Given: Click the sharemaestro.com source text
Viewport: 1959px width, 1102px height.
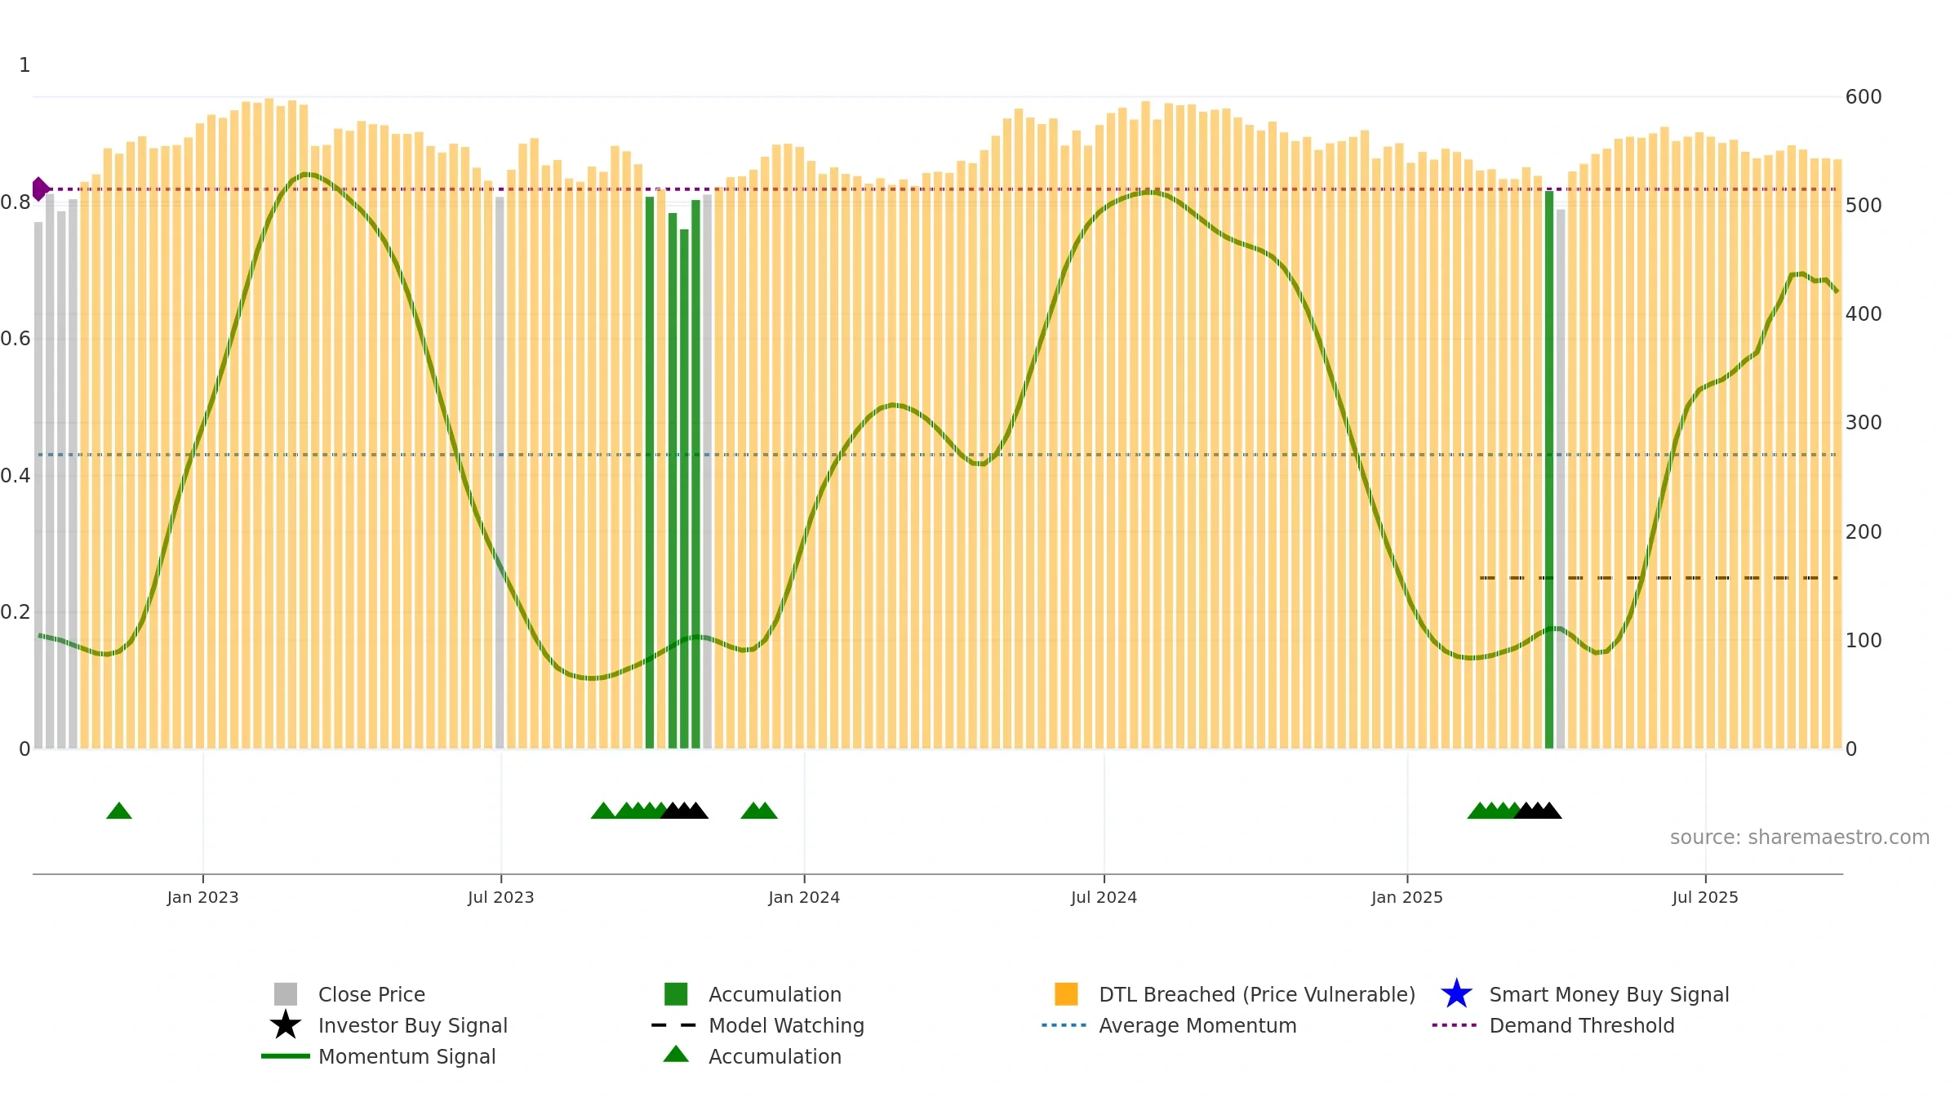Looking at the screenshot, I should [1800, 838].
